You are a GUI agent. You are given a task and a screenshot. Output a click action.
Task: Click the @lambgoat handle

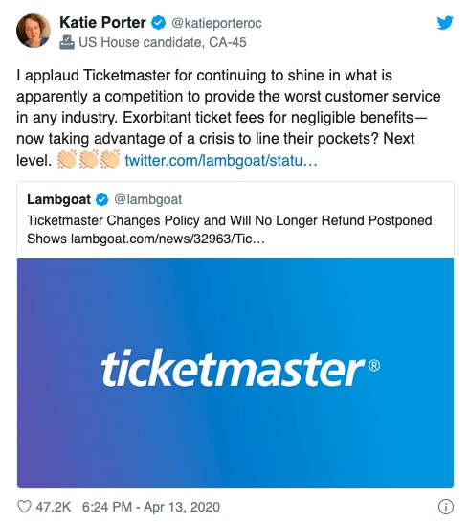[x=147, y=200]
